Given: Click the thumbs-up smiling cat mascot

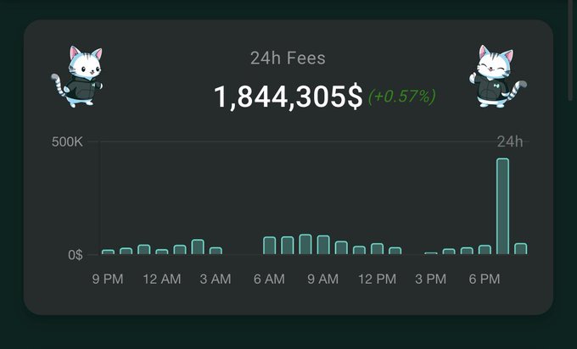Looking at the screenshot, I should (x=497, y=77).
